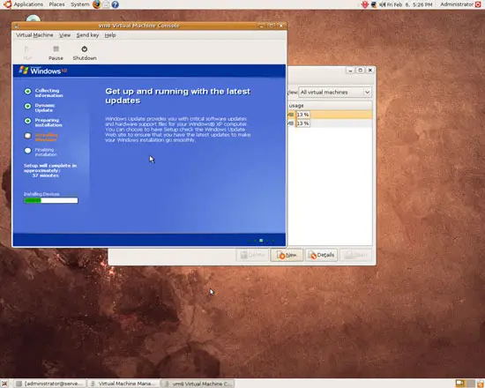485x388 pixels.
Task: Click the Ubuntu logo in the top panel
Action: tap(7, 4)
